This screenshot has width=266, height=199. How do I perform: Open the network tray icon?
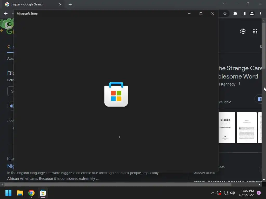226,193
